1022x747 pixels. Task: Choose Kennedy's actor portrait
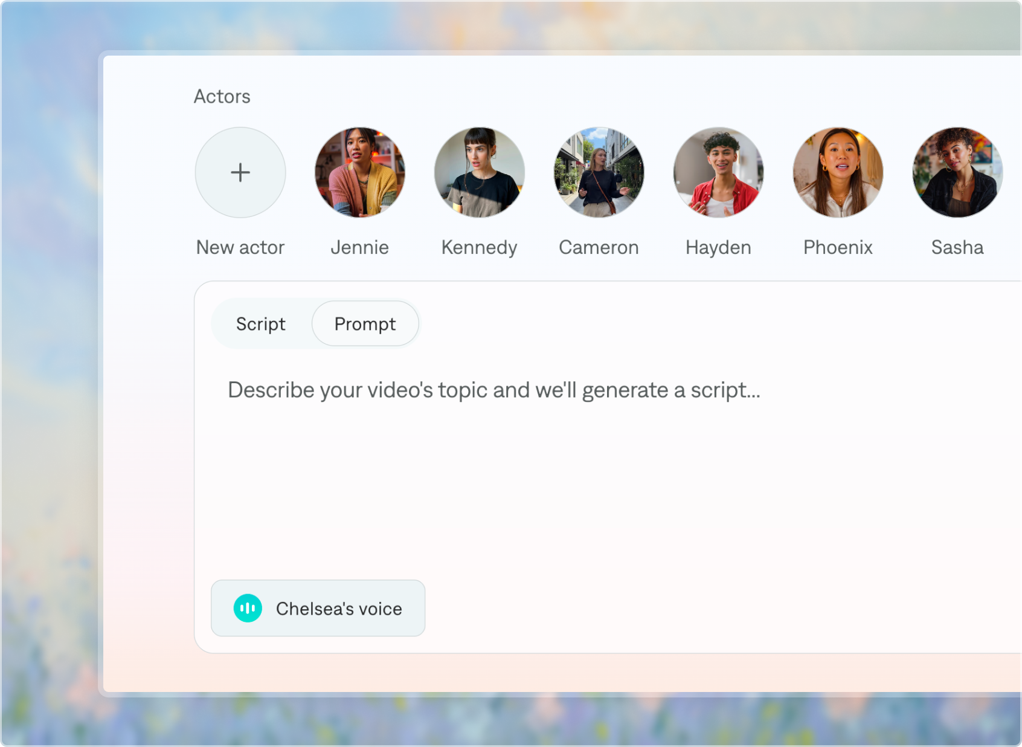point(480,172)
